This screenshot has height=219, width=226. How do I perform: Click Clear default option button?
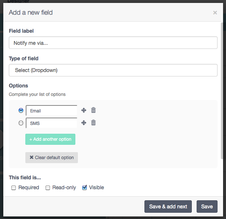[51, 158]
